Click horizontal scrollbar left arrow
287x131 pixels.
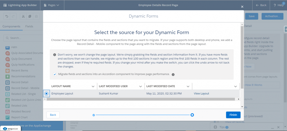pos(44,99)
